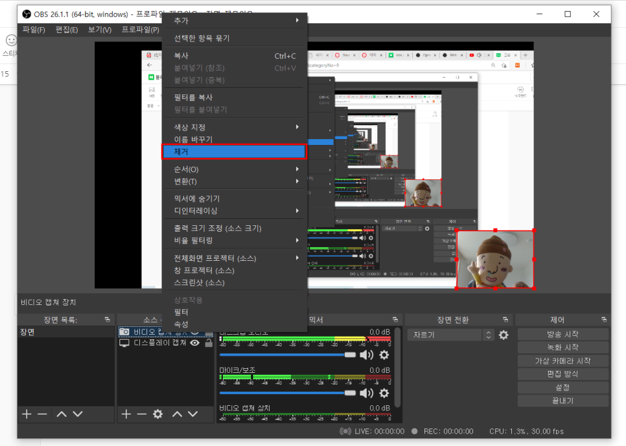
Task: Move the scene up in the scene list
Action: coord(62,414)
